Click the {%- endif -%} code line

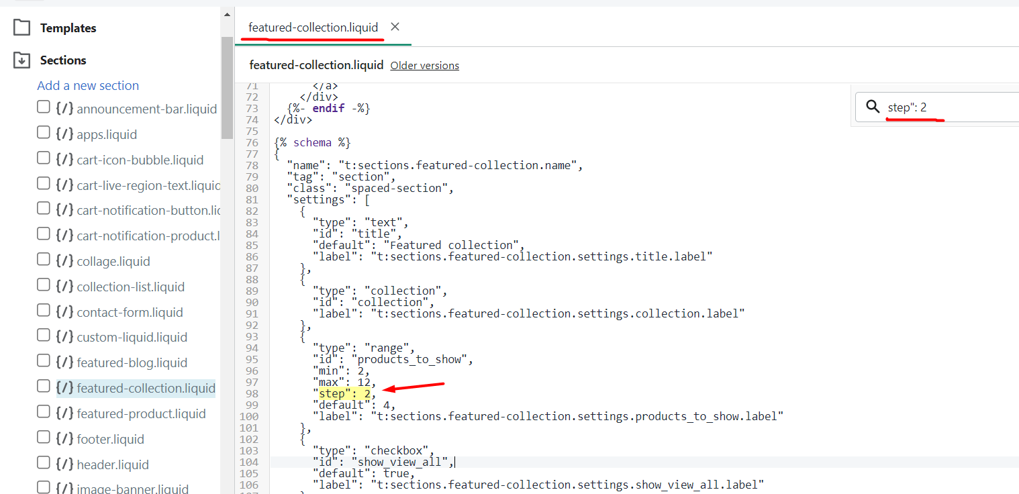[x=328, y=108]
